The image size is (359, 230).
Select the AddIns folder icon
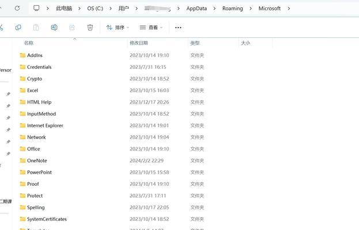coord(22,55)
